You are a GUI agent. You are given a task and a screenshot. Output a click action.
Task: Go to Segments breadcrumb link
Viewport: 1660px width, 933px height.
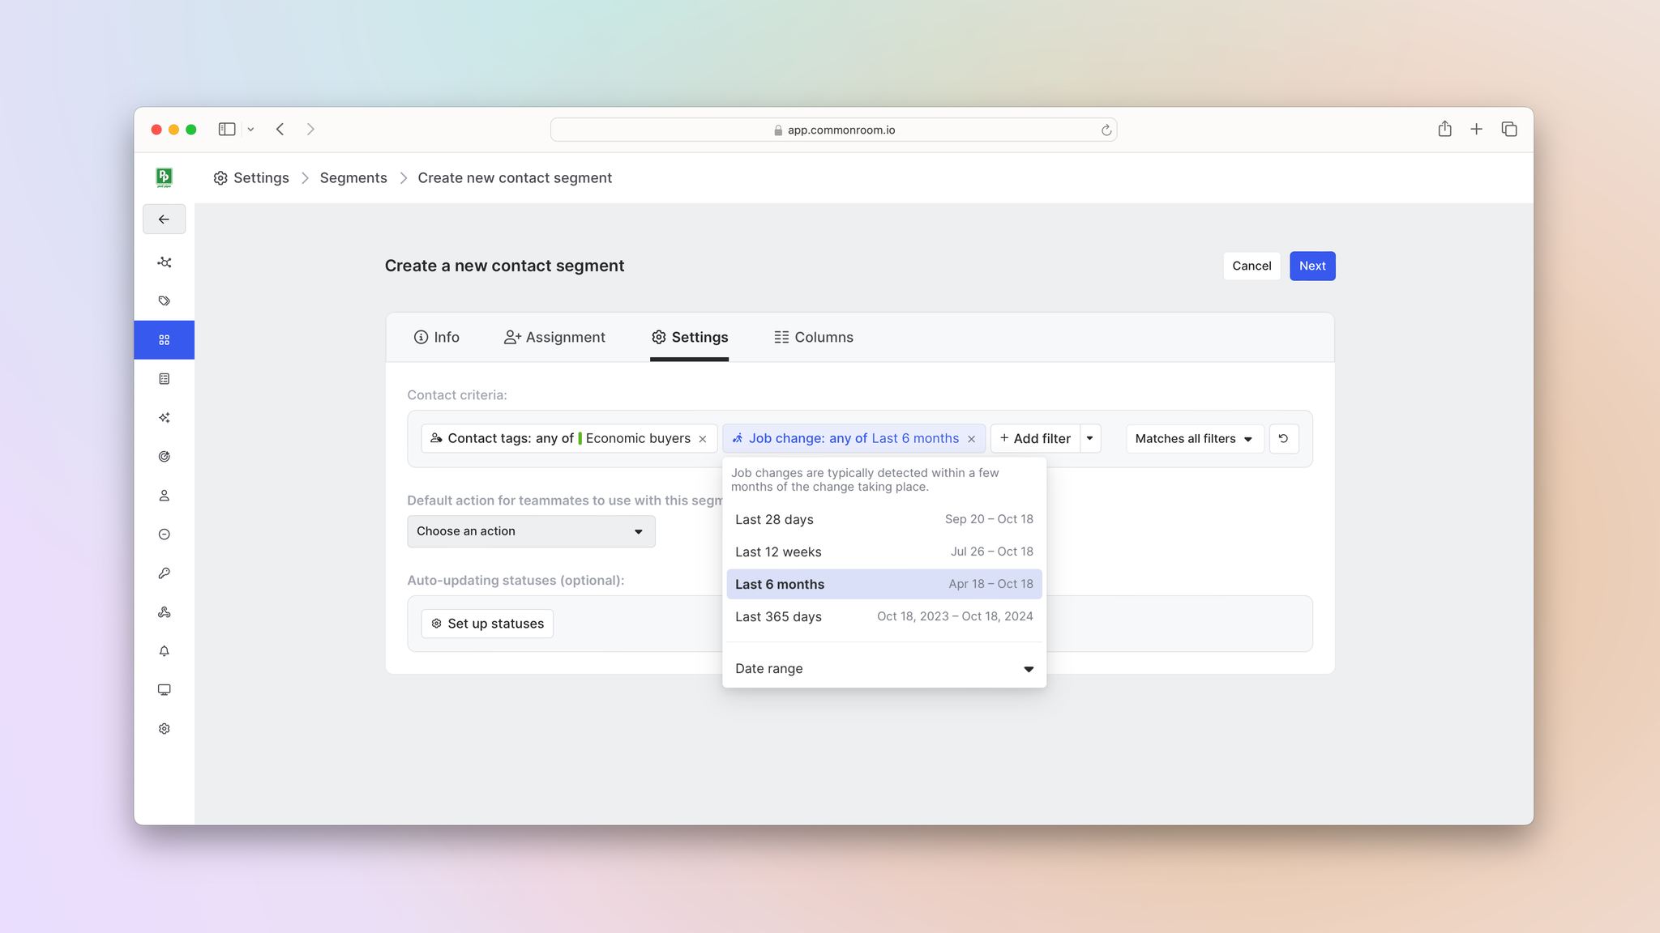pyautogui.click(x=353, y=177)
